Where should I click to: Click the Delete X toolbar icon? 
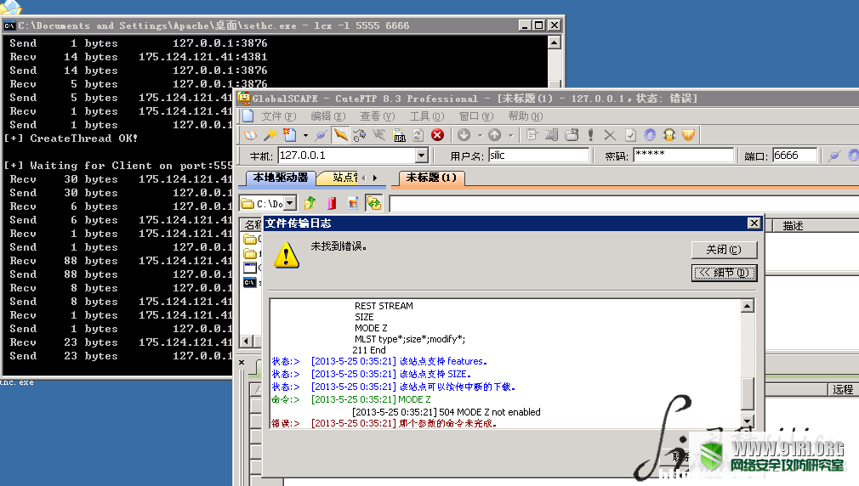pyautogui.click(x=610, y=134)
